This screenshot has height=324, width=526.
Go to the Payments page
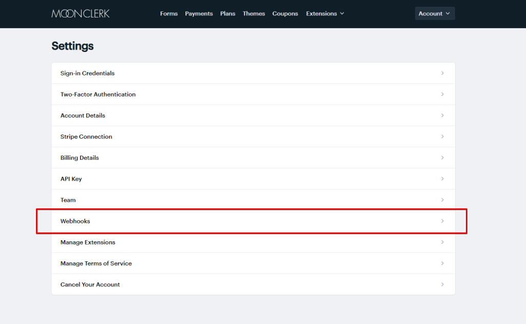coord(199,14)
